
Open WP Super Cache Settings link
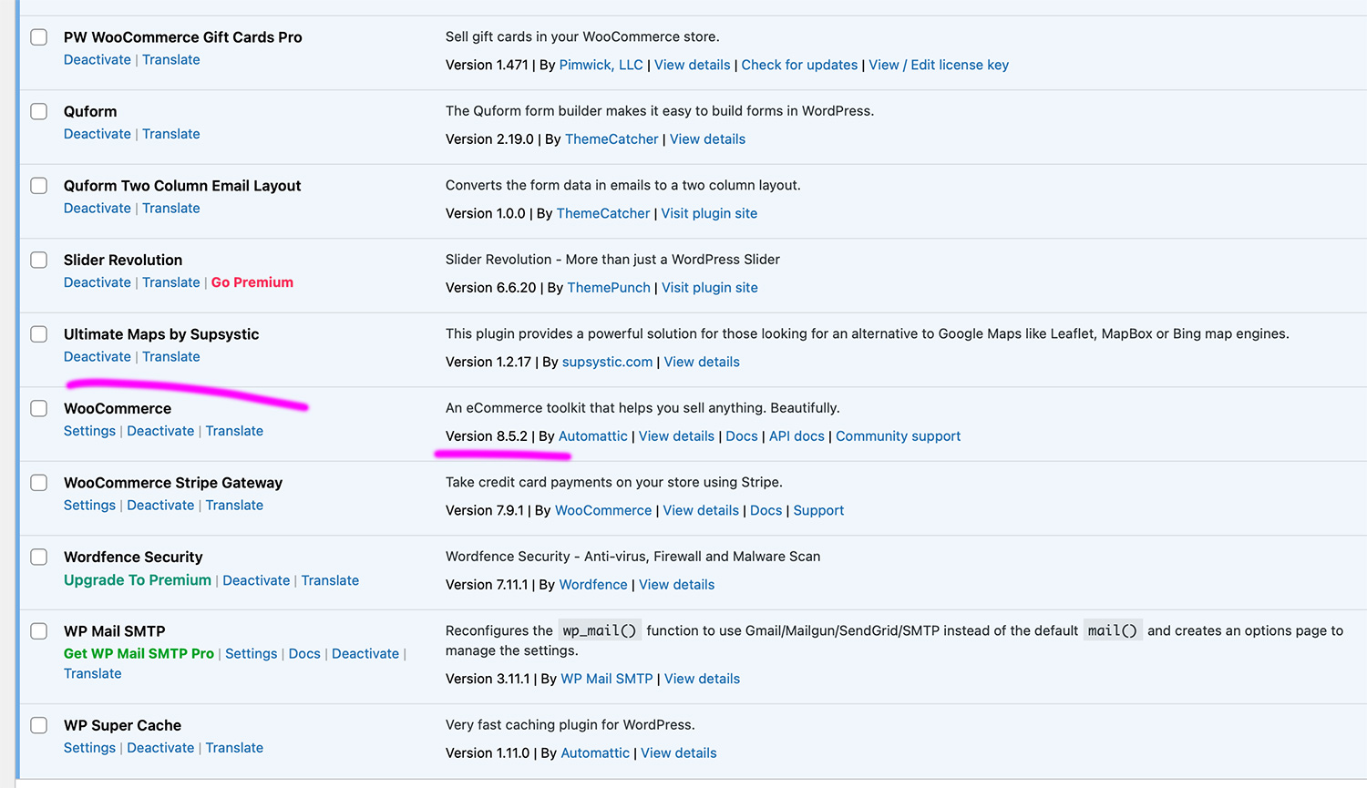tap(89, 748)
